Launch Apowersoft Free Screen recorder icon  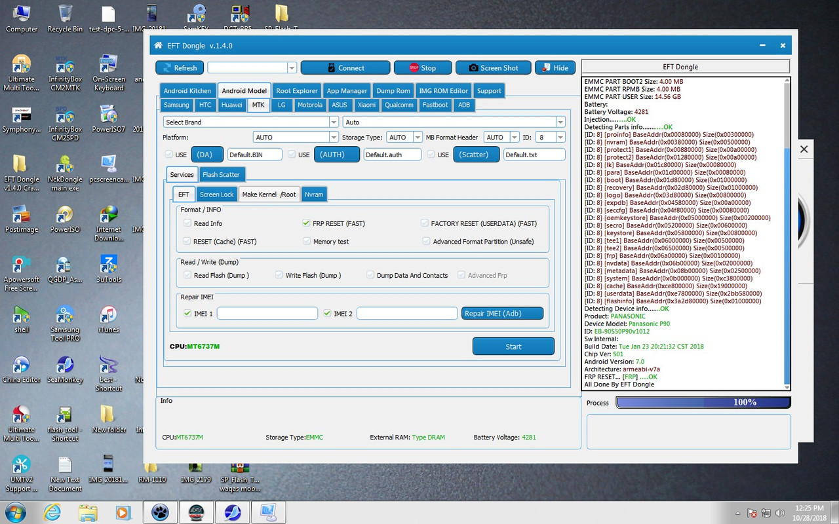pos(21,273)
